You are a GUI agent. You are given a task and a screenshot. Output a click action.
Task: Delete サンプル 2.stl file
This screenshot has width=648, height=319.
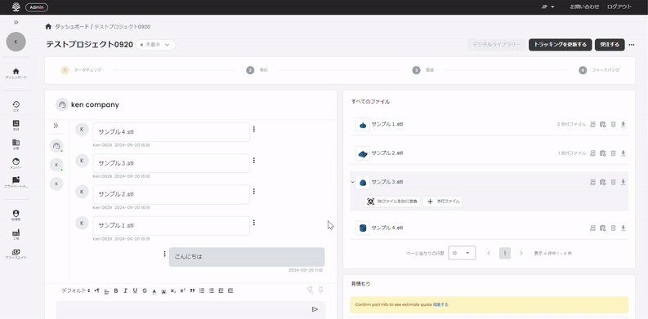click(614, 153)
